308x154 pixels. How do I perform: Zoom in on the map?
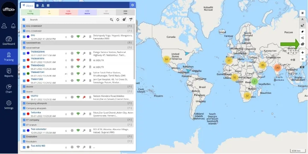(303, 53)
